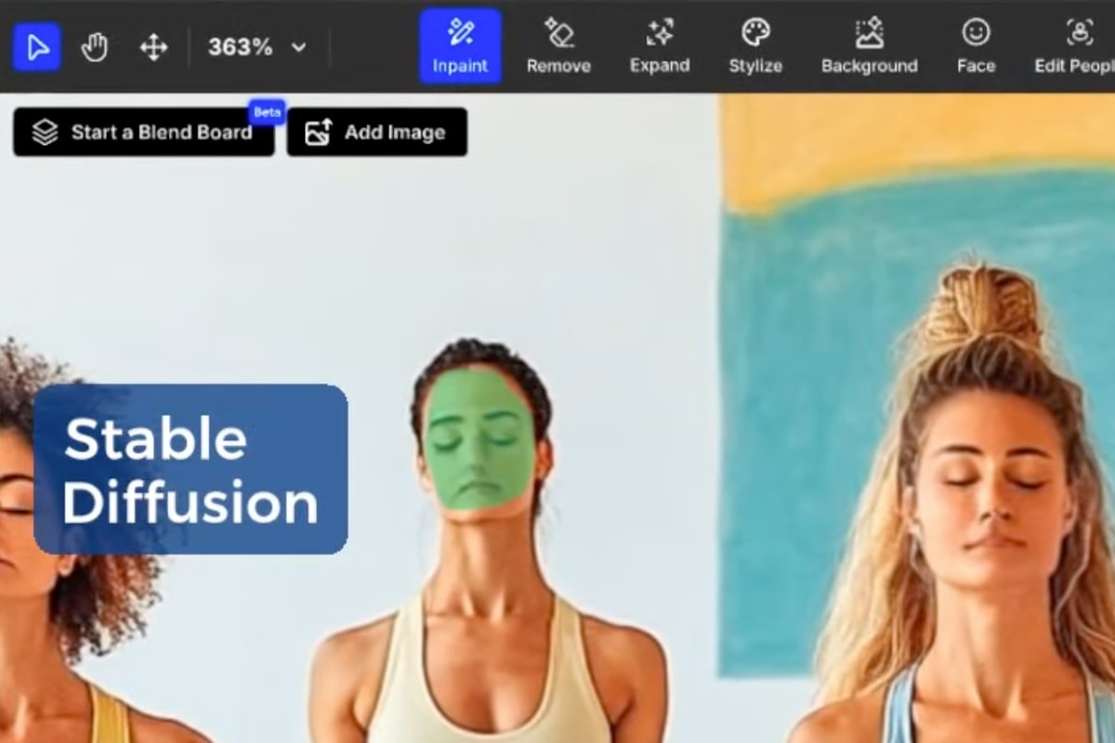Open the Expand tool
1115x743 pixels.
pyautogui.click(x=660, y=46)
